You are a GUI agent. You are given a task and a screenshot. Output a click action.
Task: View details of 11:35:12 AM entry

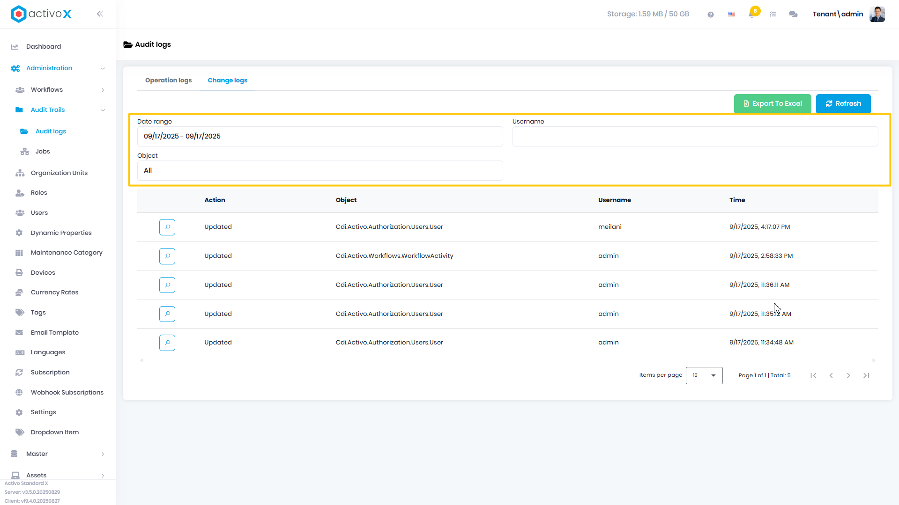click(x=167, y=314)
